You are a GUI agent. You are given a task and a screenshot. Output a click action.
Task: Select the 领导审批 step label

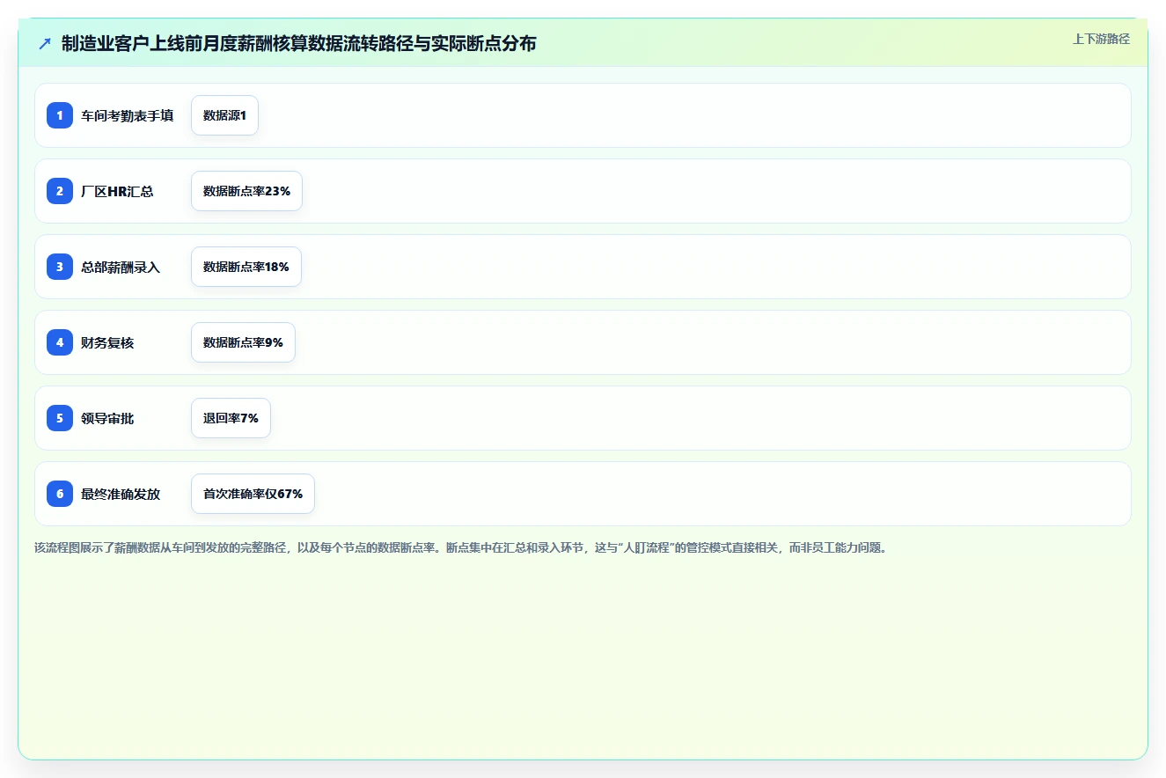[107, 418]
